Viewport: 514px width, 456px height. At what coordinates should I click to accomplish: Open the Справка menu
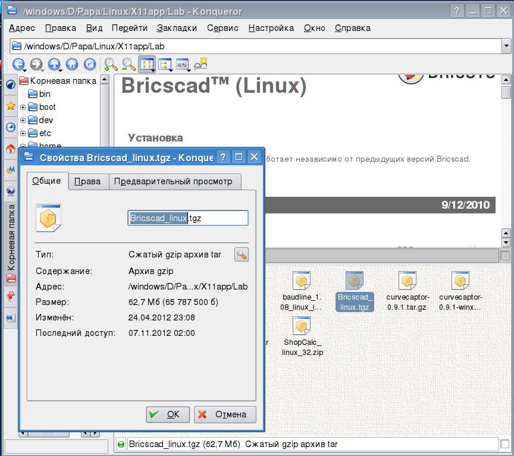pyautogui.click(x=353, y=28)
